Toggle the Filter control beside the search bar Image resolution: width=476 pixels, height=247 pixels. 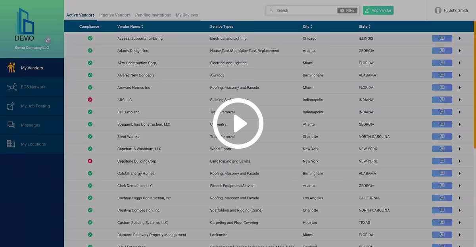click(x=347, y=10)
